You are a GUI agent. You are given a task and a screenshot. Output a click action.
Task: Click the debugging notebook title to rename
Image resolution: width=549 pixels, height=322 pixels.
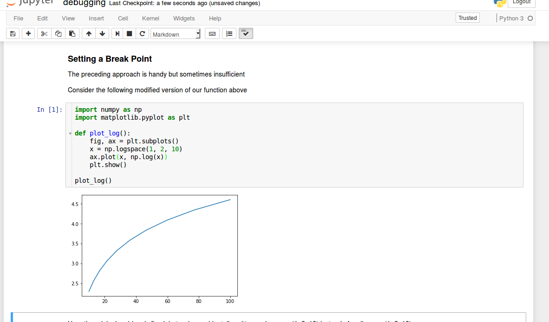tap(84, 3)
